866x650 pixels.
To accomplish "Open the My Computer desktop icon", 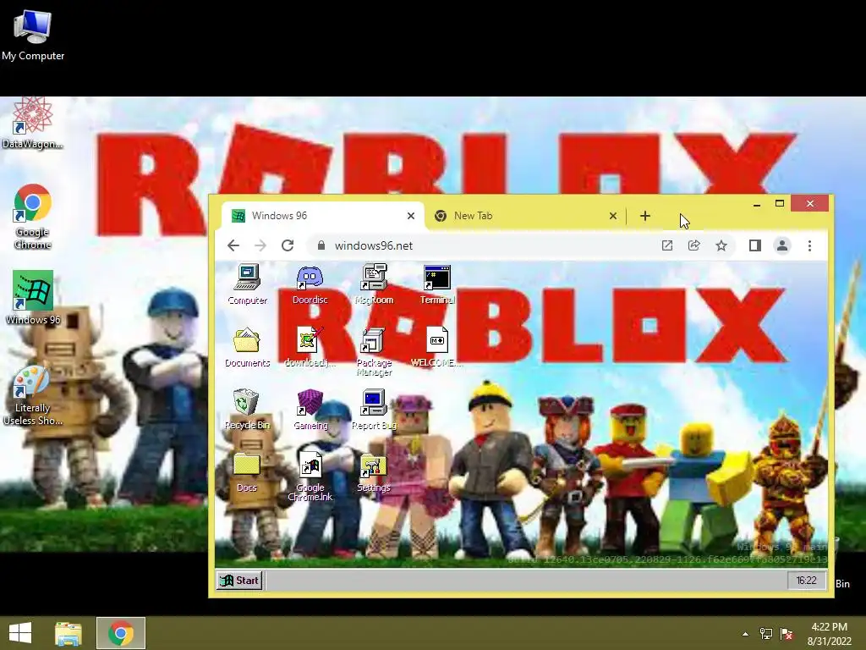I will pyautogui.click(x=33, y=36).
